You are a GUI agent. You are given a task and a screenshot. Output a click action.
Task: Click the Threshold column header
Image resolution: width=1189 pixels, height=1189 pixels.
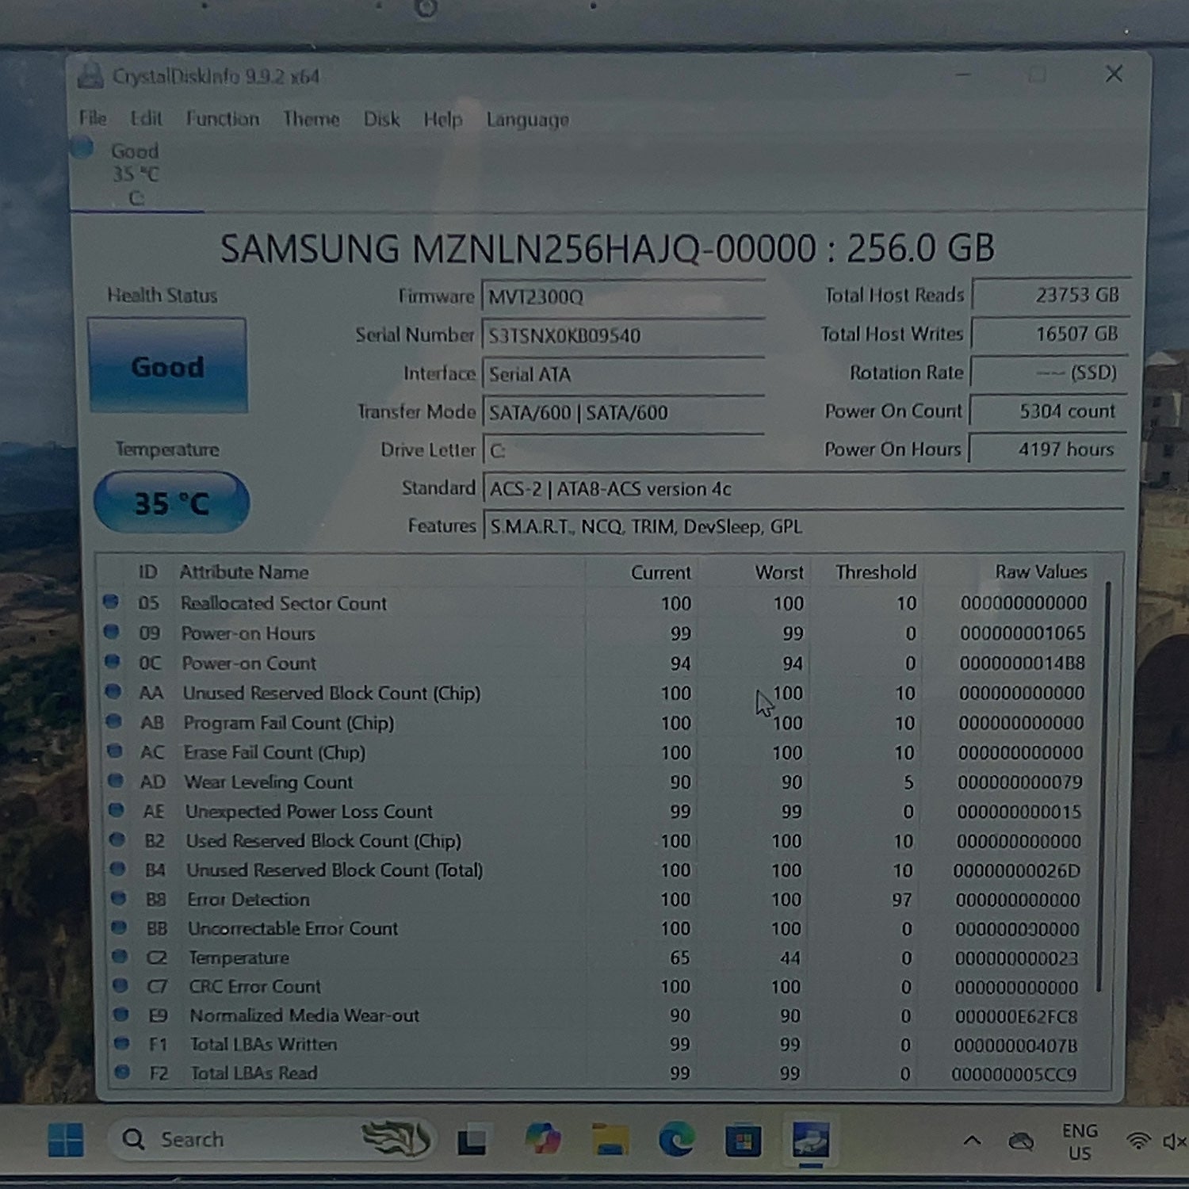click(x=875, y=572)
